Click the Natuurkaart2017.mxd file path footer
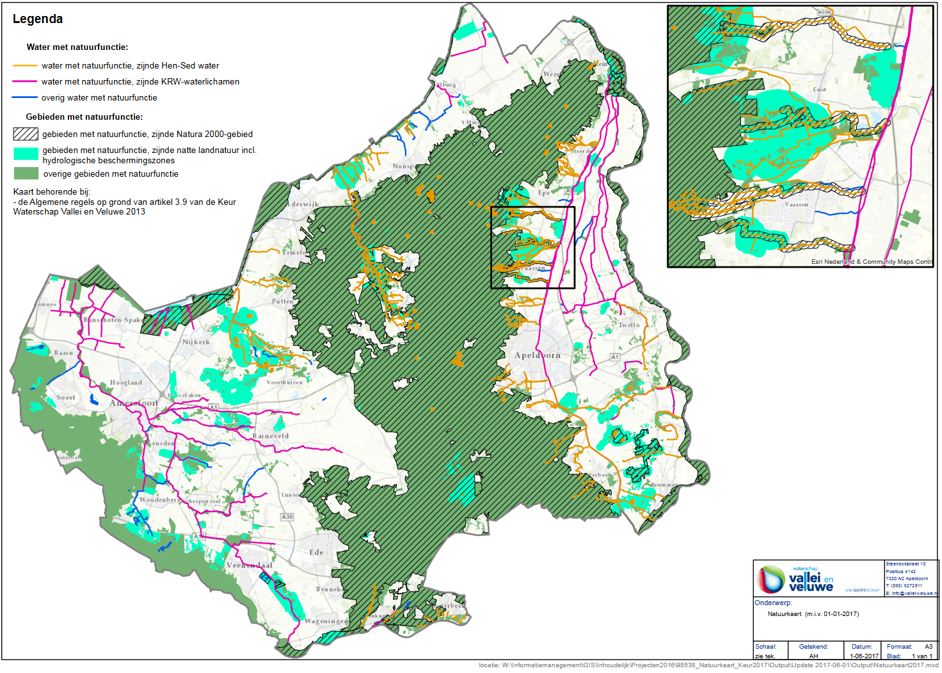Viewport: 942px width, 673px height. coord(708,665)
